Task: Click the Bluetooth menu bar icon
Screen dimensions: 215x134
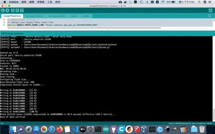Action: (x=147, y=2)
